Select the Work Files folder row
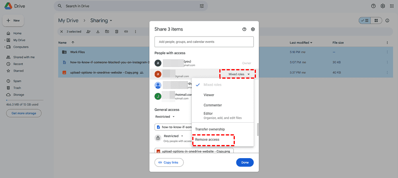Image resolution: width=398 pixels, height=178 pixels. tap(225, 52)
